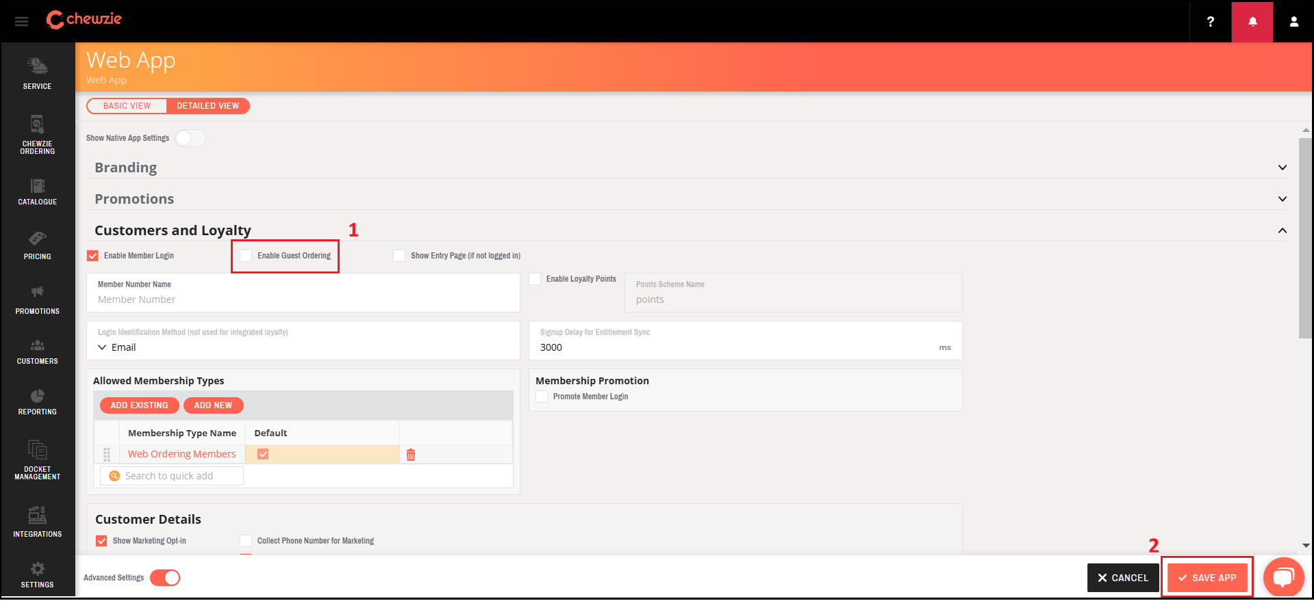The width and height of the screenshot is (1314, 601).
Task: Click the Signup Delay for Entitlement Sync field
Action: pos(746,340)
